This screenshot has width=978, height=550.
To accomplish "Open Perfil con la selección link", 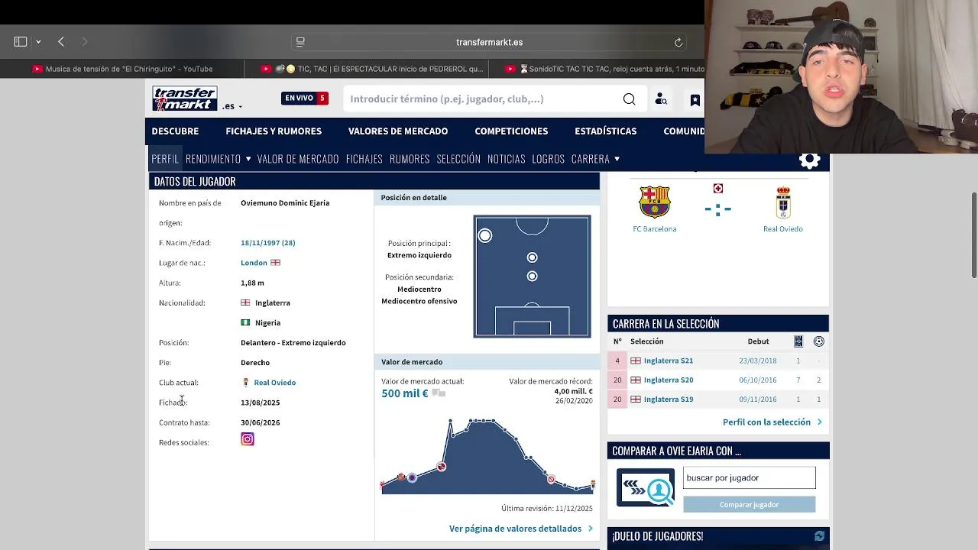I will tap(772, 422).
